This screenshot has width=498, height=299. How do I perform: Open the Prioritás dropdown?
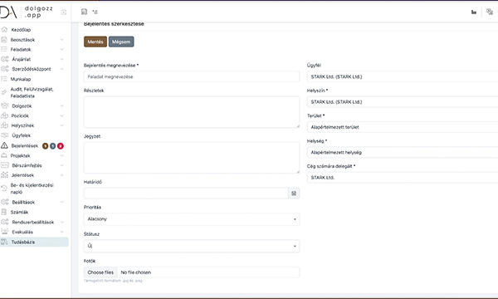coord(192,219)
